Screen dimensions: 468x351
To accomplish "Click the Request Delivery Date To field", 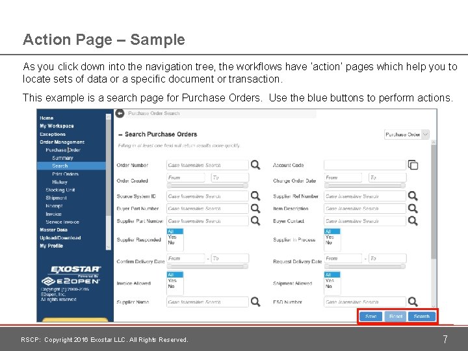I will [x=387, y=258].
